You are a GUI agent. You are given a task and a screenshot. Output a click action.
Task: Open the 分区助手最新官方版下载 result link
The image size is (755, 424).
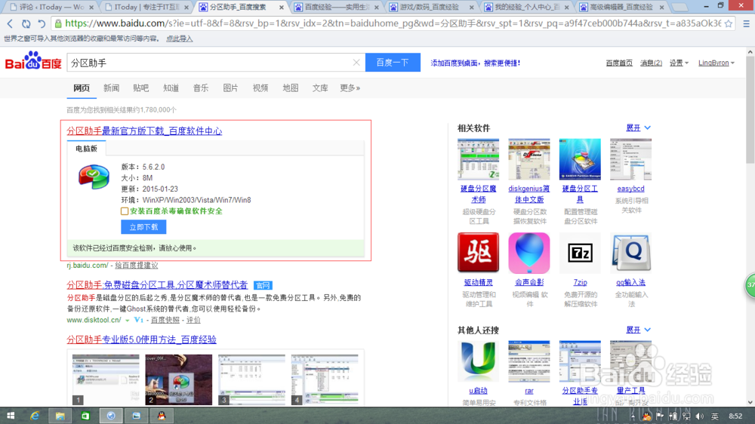(144, 131)
